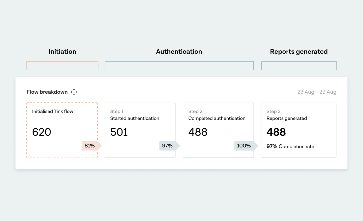Open the Initialised Tink flow card
The height and width of the screenshot is (221, 363).
pos(62,130)
